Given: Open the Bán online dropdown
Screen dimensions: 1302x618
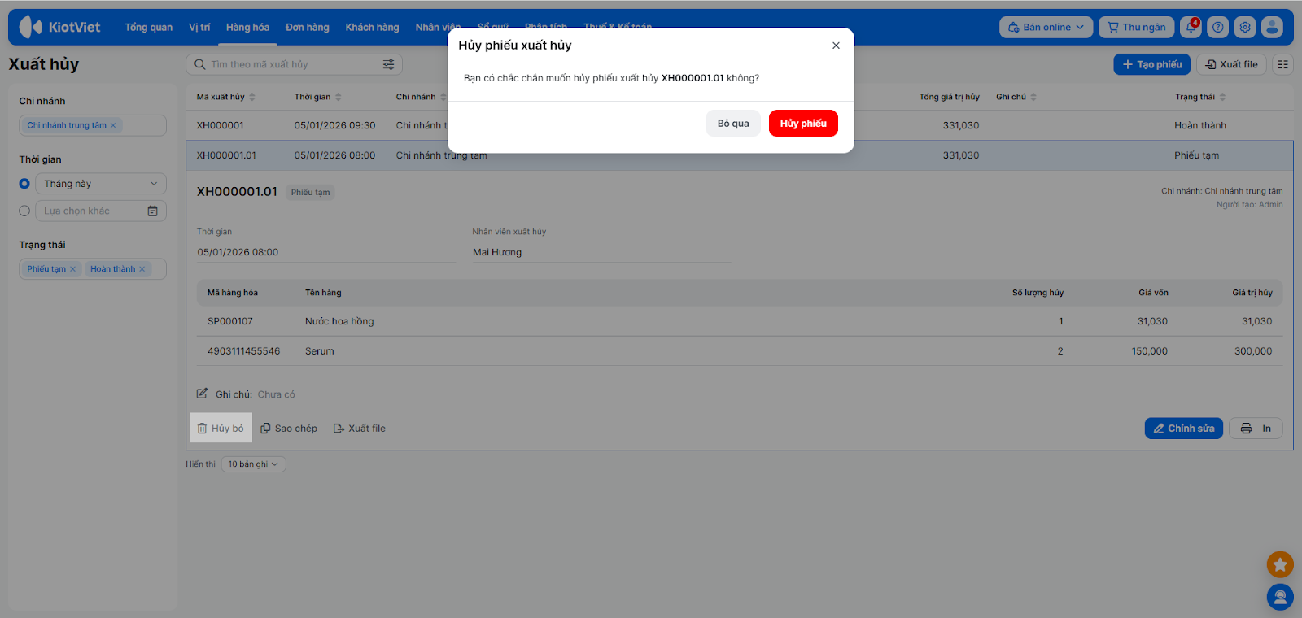Looking at the screenshot, I should pos(1046,27).
